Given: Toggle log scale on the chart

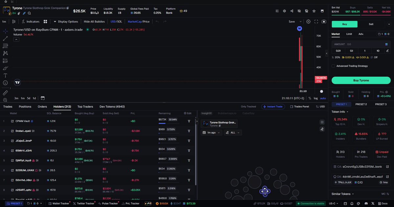Looking at the screenshot, I should click(x=316, y=98).
